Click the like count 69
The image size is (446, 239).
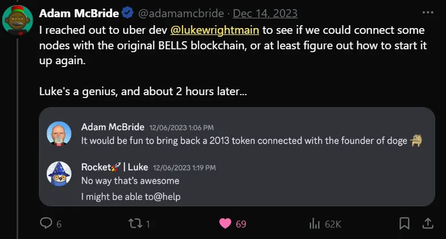241,224
